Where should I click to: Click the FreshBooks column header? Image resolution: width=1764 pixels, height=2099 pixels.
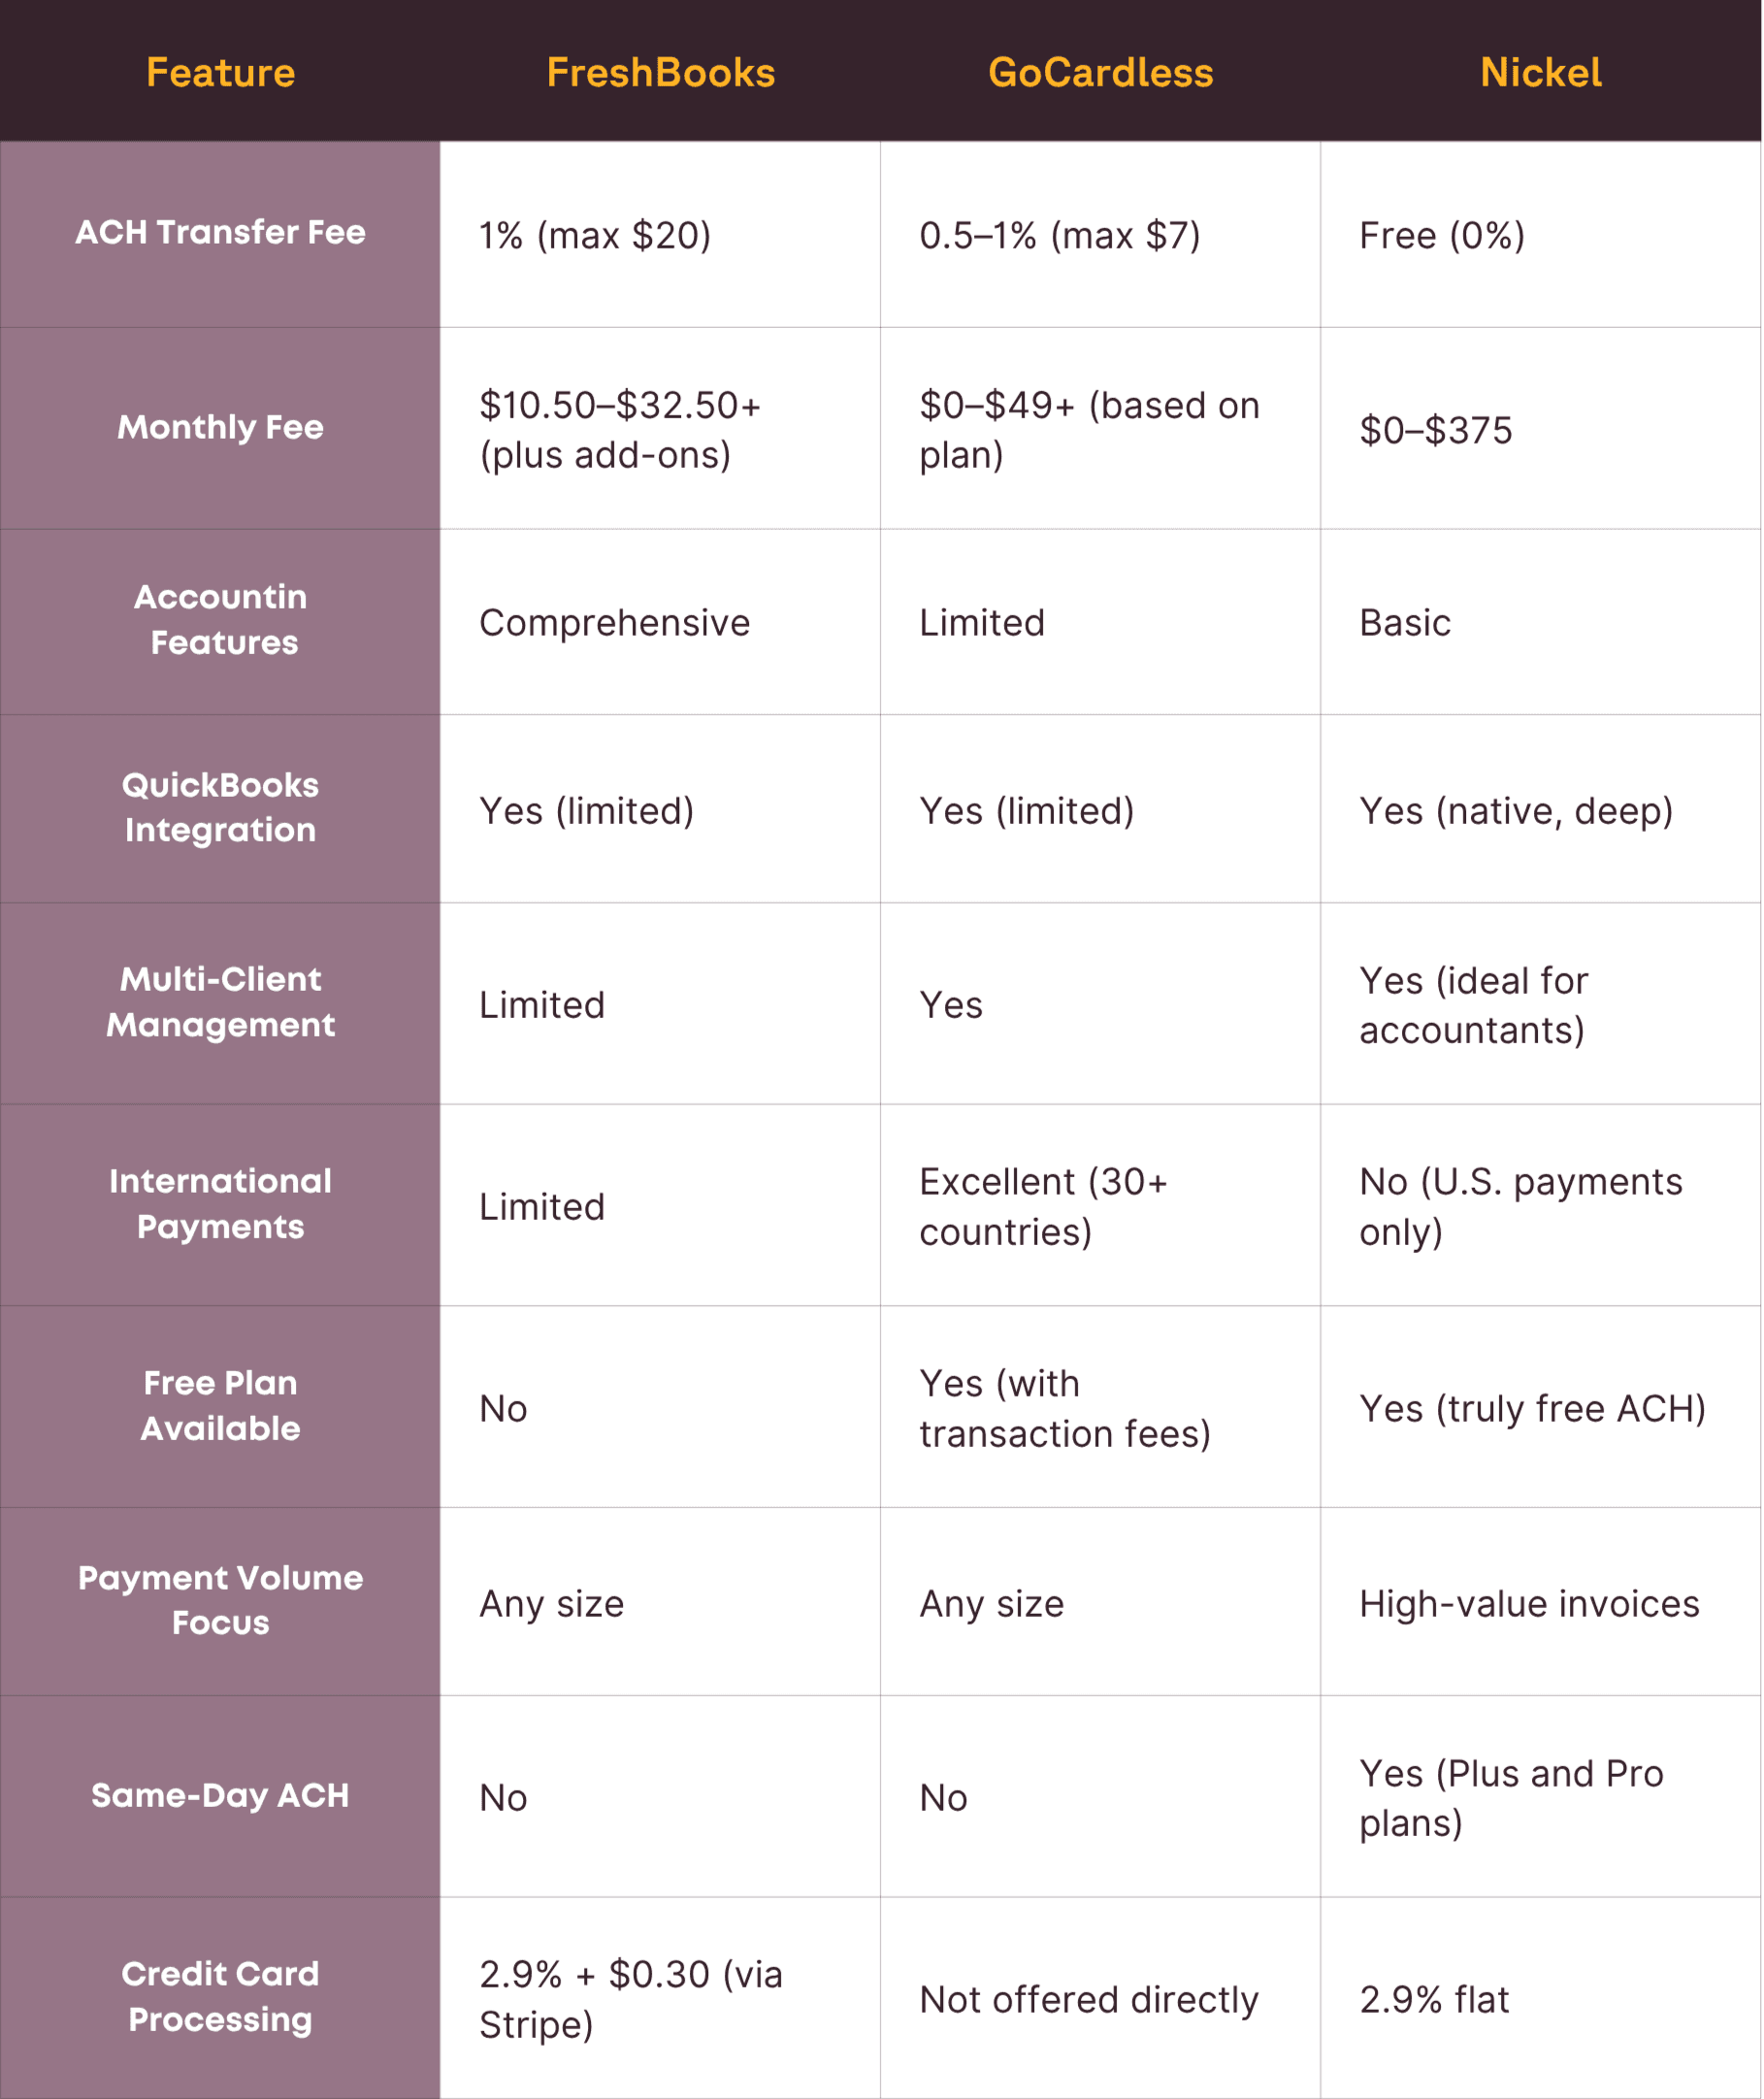pyautogui.click(x=660, y=73)
